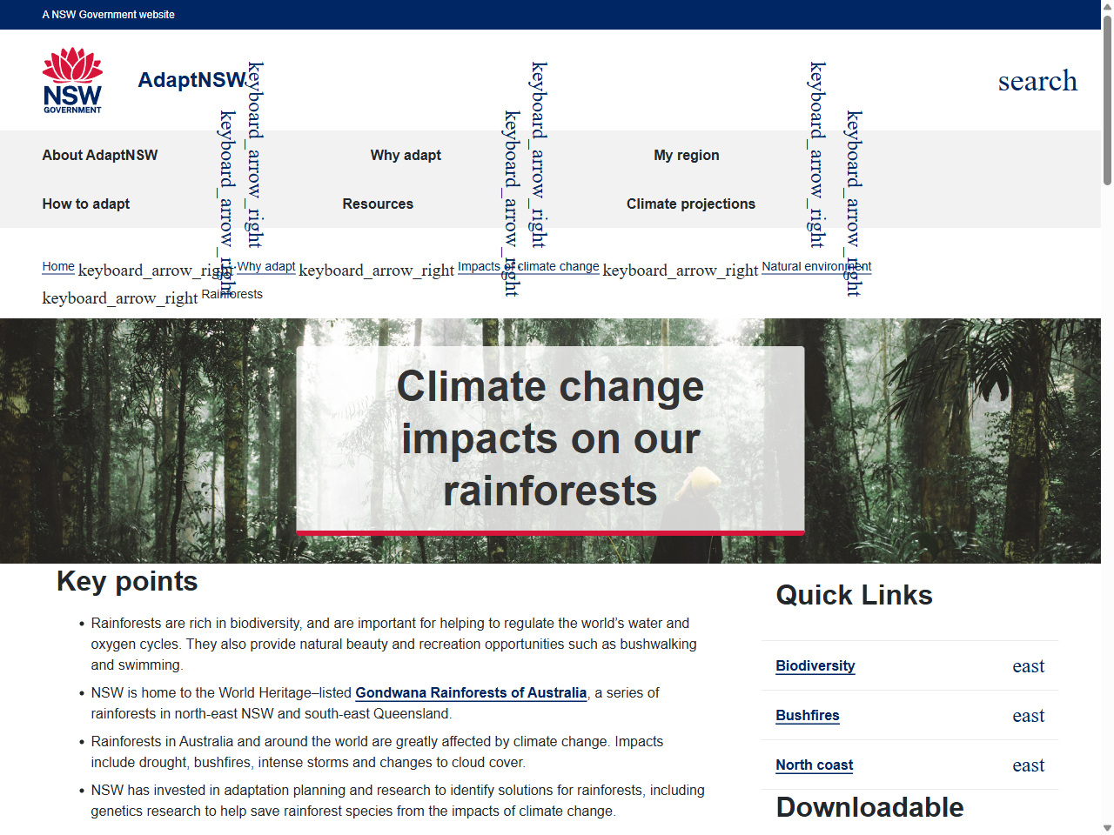Image resolution: width=1114 pixels, height=835 pixels.
Task: Click the east arrow beside Bushfires
Action: pyautogui.click(x=1029, y=715)
